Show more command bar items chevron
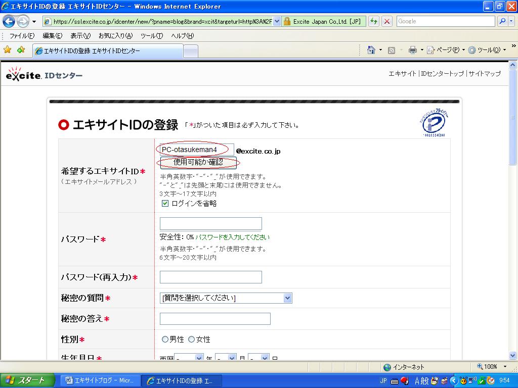The image size is (518, 388). (x=513, y=46)
